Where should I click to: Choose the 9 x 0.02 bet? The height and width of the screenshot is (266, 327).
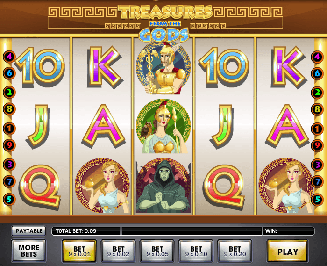click(118, 251)
